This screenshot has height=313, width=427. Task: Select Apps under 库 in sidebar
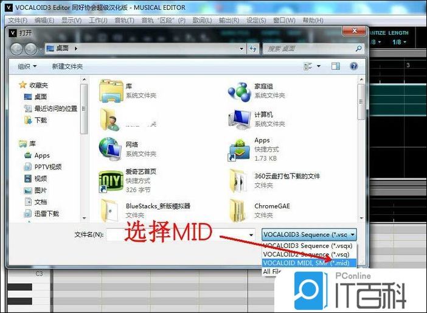point(36,155)
